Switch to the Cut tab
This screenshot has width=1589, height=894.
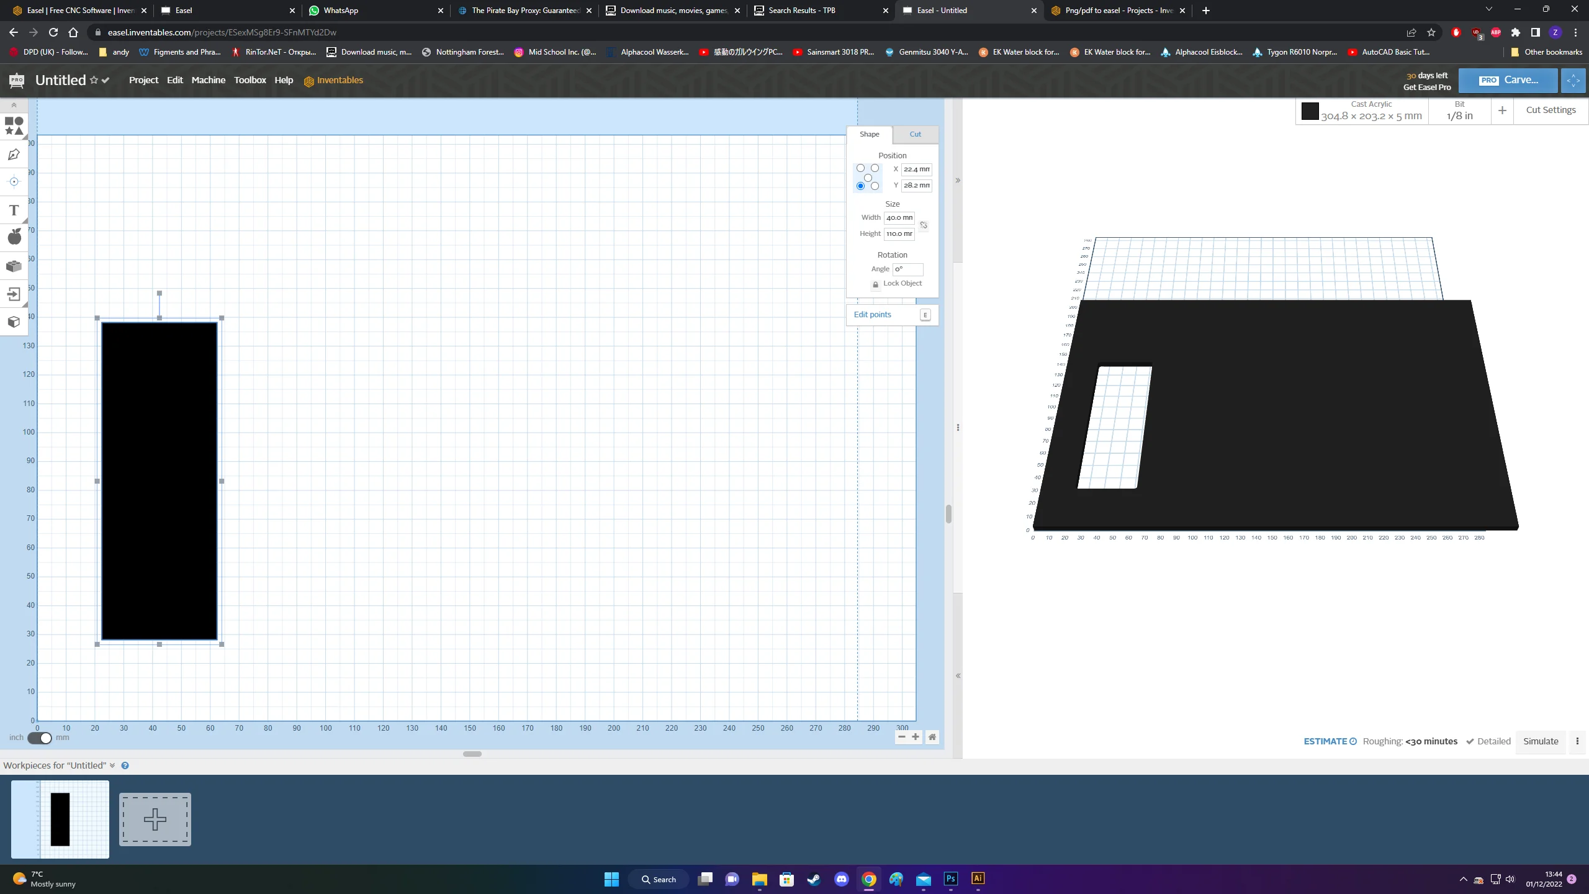click(916, 134)
